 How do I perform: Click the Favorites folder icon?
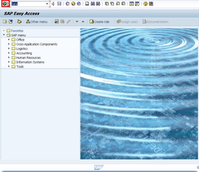point(8,30)
